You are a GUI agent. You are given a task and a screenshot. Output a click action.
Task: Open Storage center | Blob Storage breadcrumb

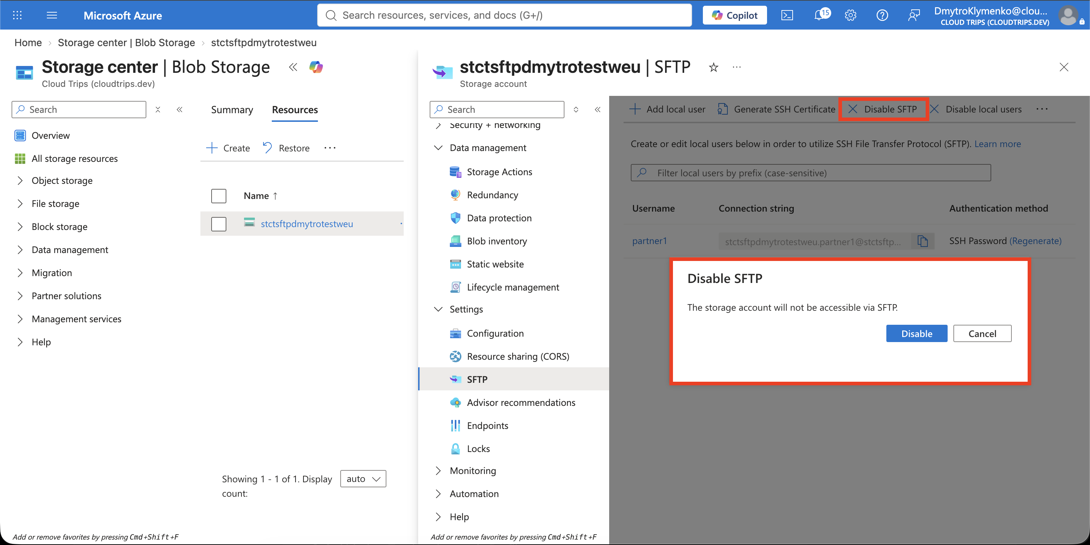126,43
